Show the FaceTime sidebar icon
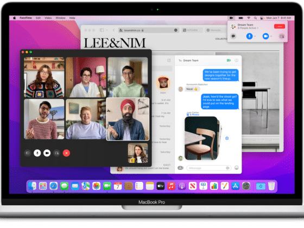This screenshot has width=304, height=228. click(28, 153)
